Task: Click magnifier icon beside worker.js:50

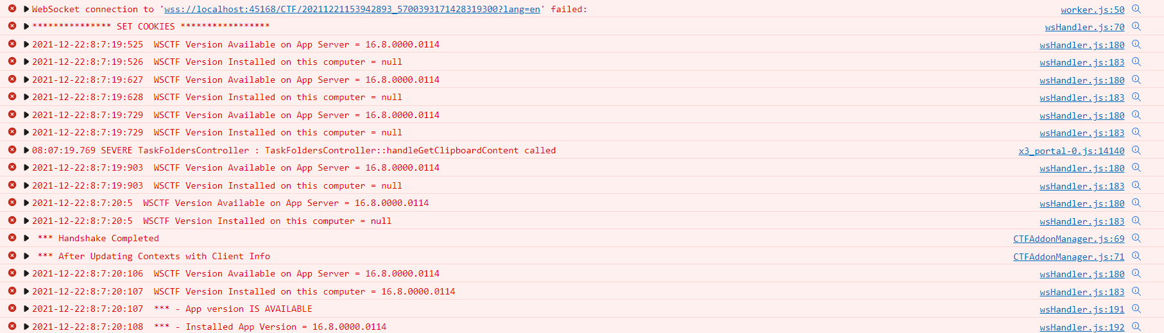Action: pyautogui.click(x=1136, y=9)
